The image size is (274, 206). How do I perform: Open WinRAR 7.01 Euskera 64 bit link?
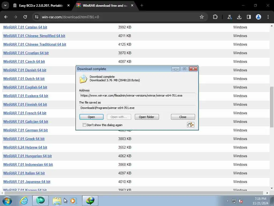click(25, 96)
